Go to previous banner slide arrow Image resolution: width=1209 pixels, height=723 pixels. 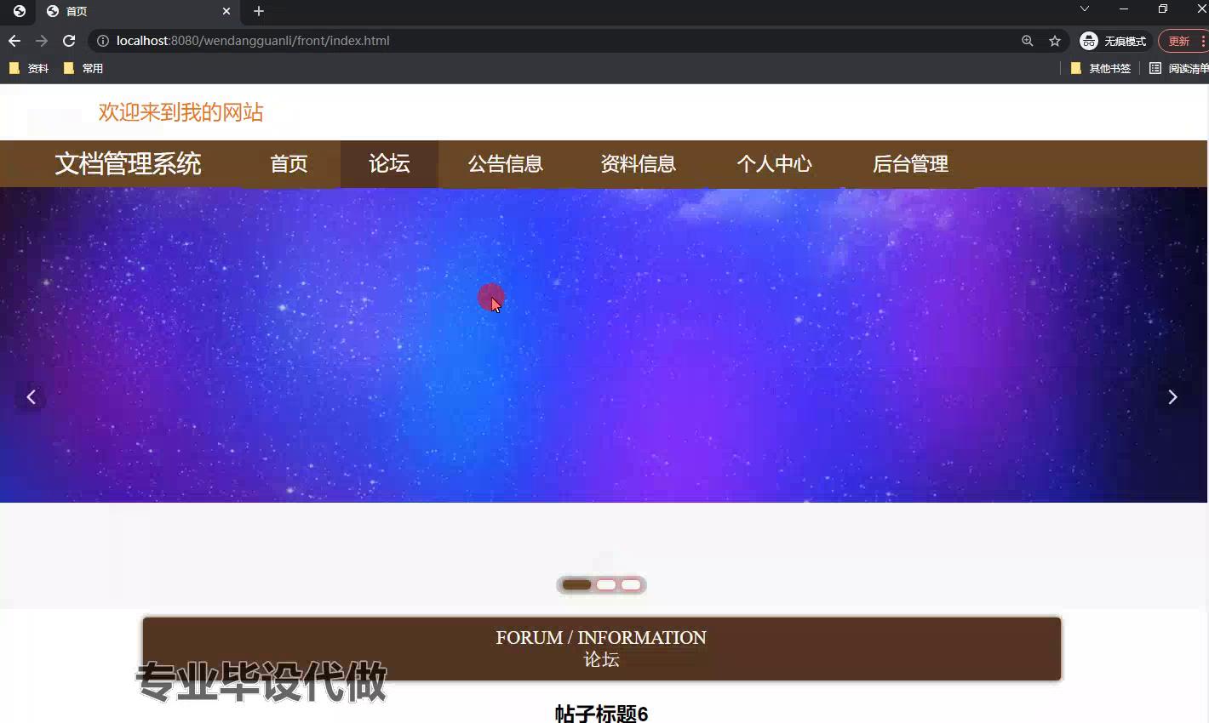point(32,397)
